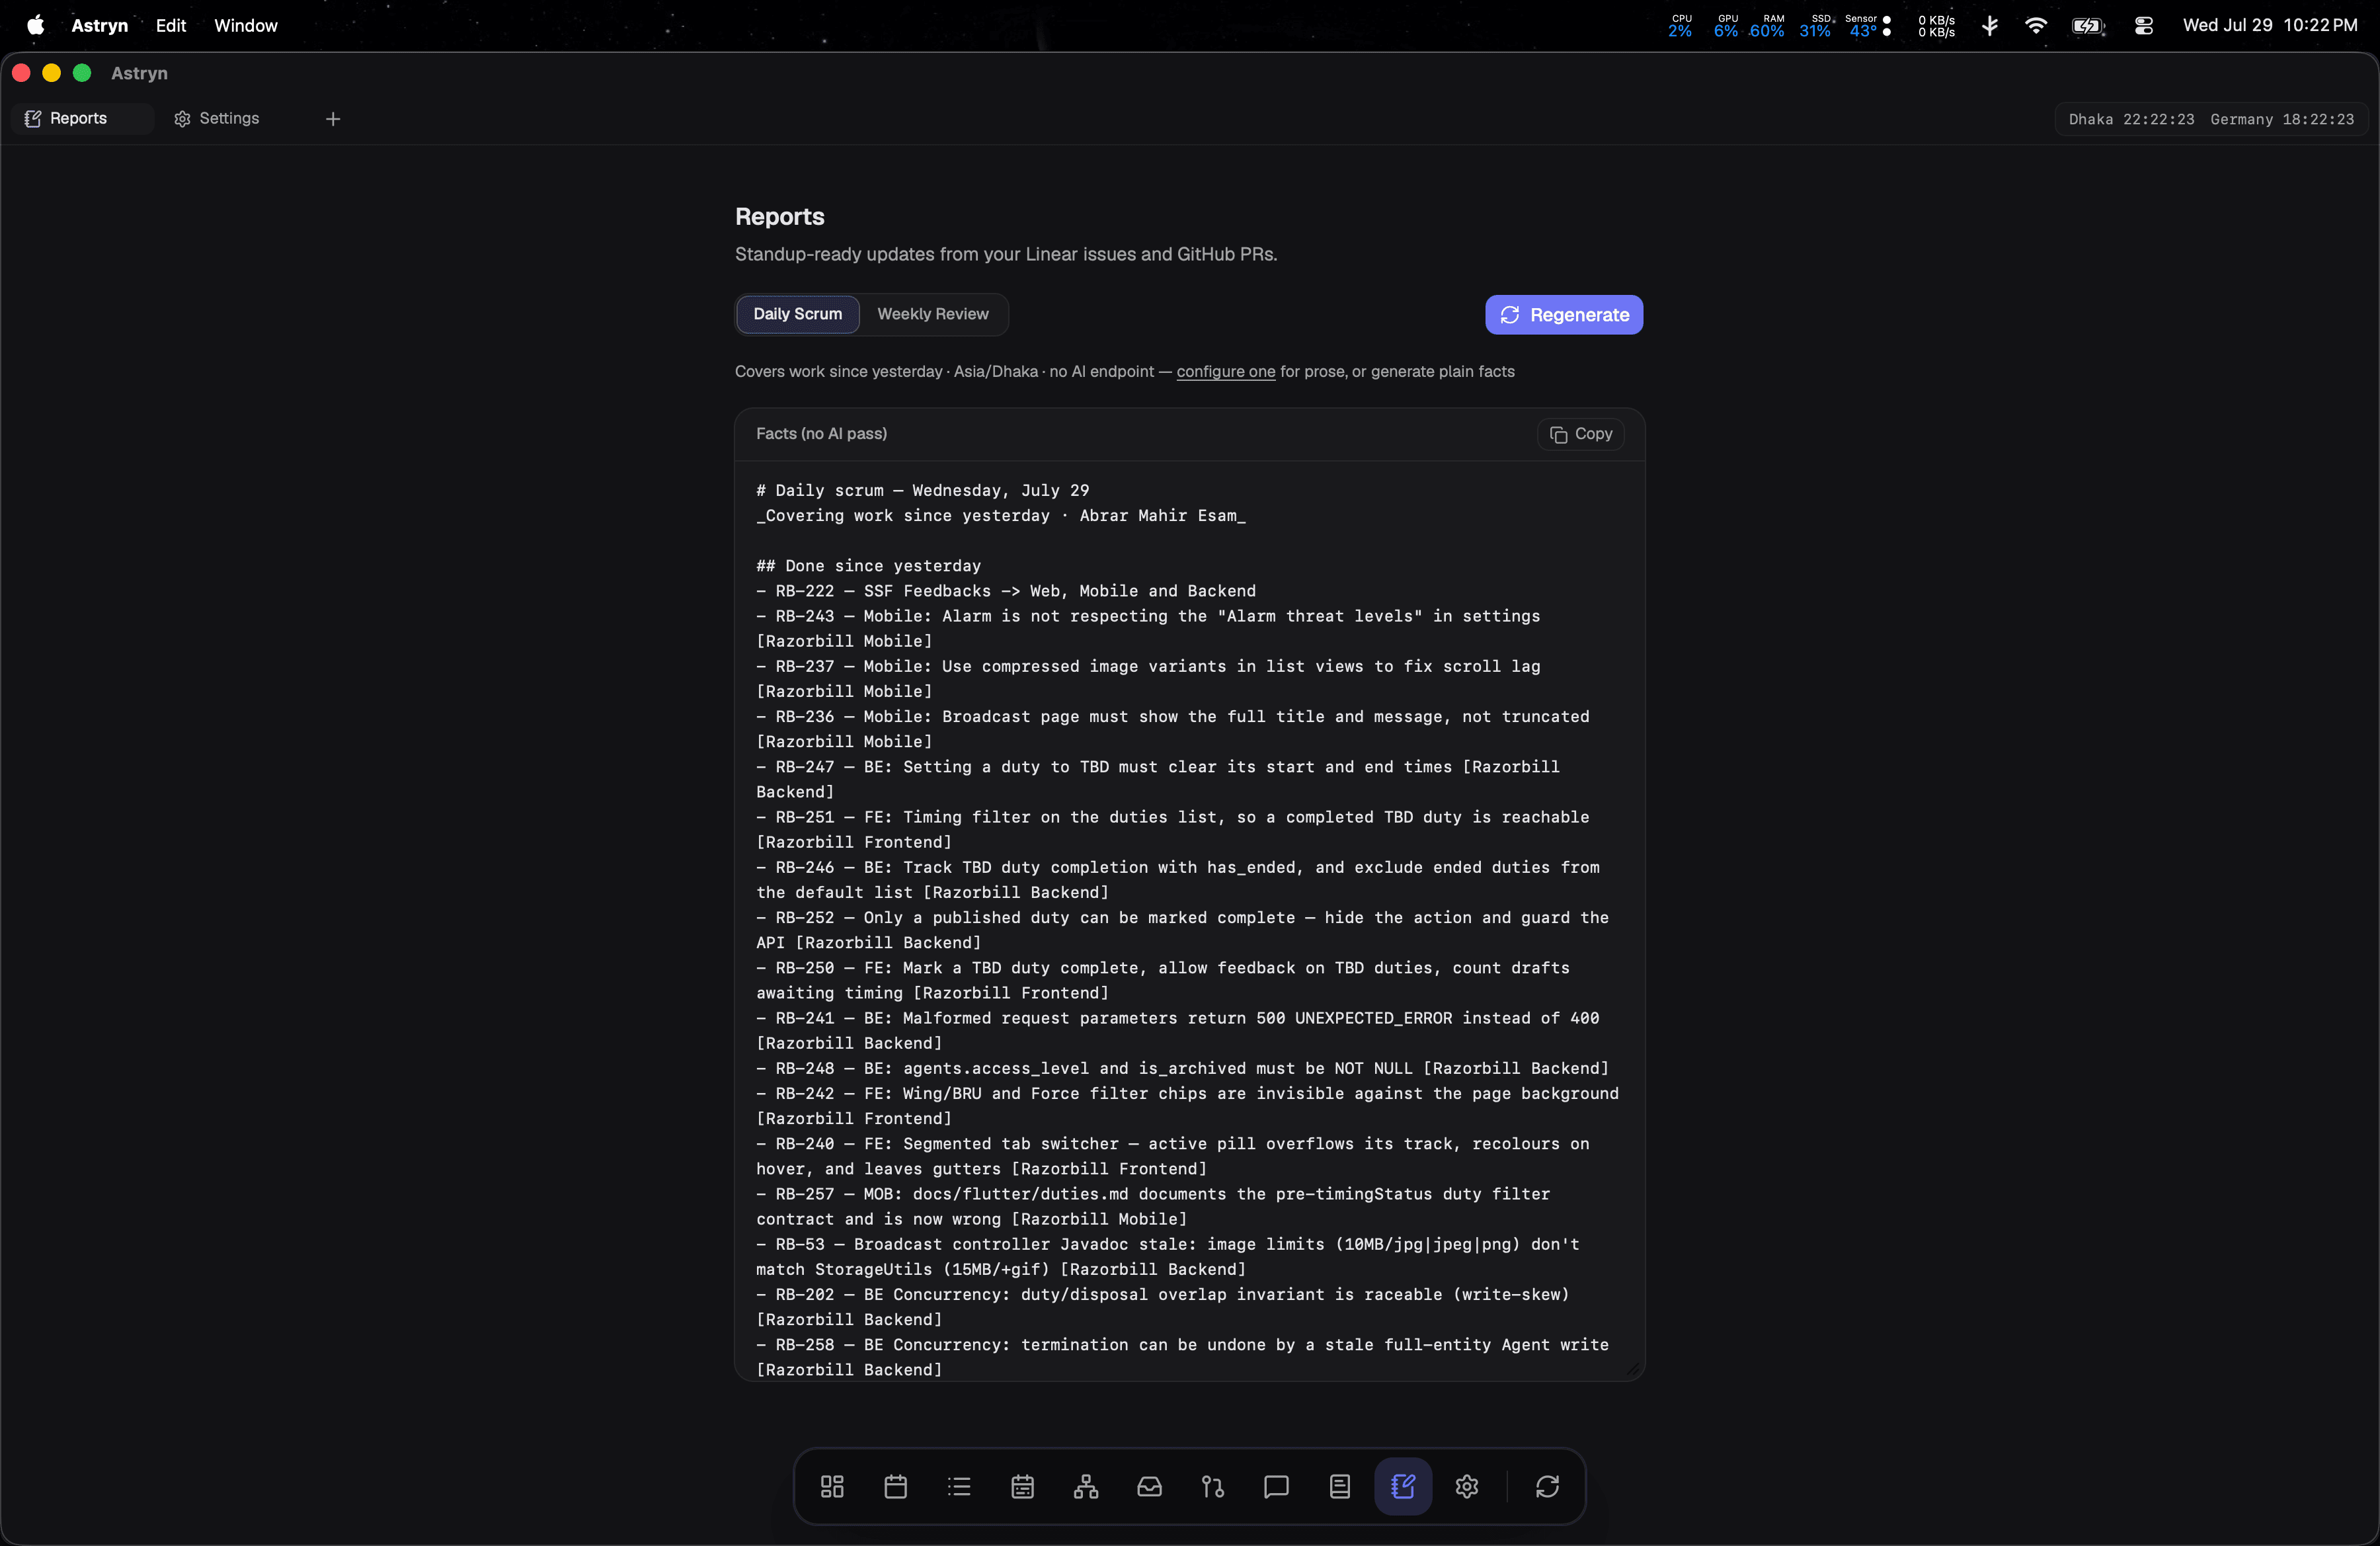
Task: Click the 'RB-258 — BE Concurrency: termination' line
Action: point(1182,1357)
